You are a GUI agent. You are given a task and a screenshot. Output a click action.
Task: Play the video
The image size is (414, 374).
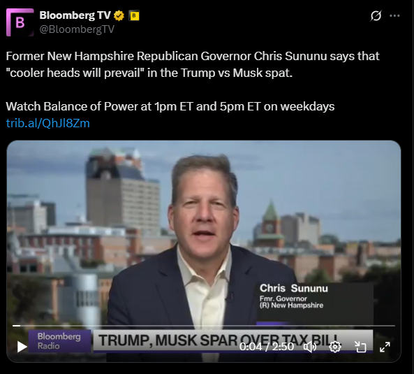[22, 347]
